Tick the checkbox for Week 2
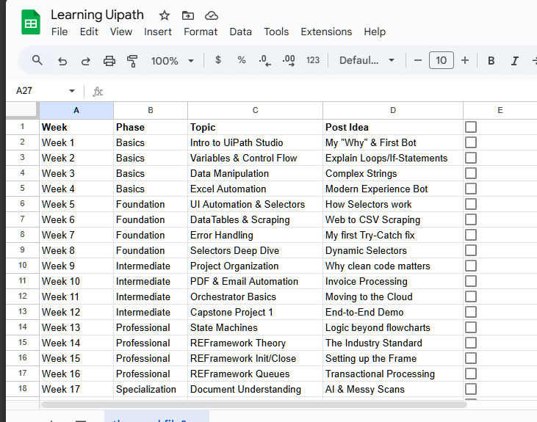This screenshot has width=537, height=422. coord(471,158)
